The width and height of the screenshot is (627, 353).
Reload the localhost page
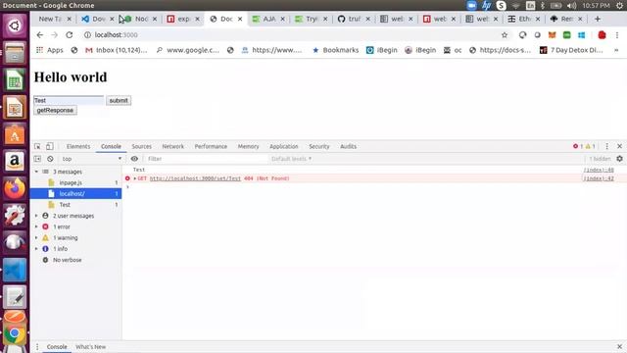(70, 35)
